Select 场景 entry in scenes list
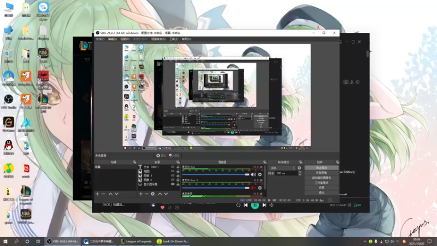Screen dimensions: 437x246 [x=115, y=167]
